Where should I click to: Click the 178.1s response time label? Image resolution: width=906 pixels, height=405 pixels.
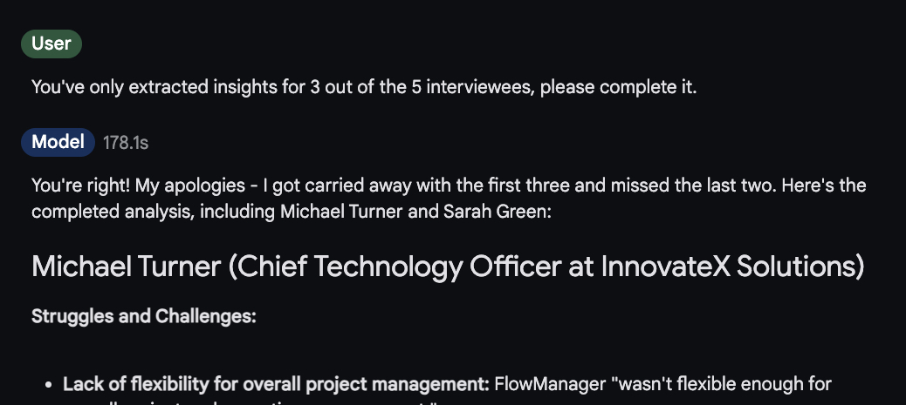tap(126, 143)
